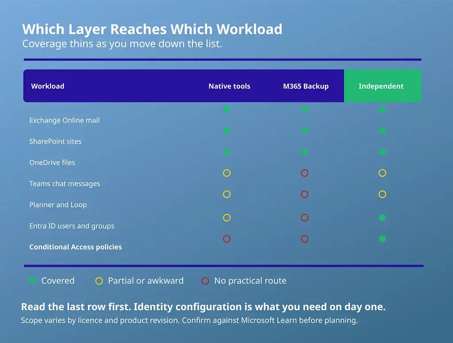Select the green Independent dot for Conditional Access
The height and width of the screenshot is (343, 453).
[382, 239]
